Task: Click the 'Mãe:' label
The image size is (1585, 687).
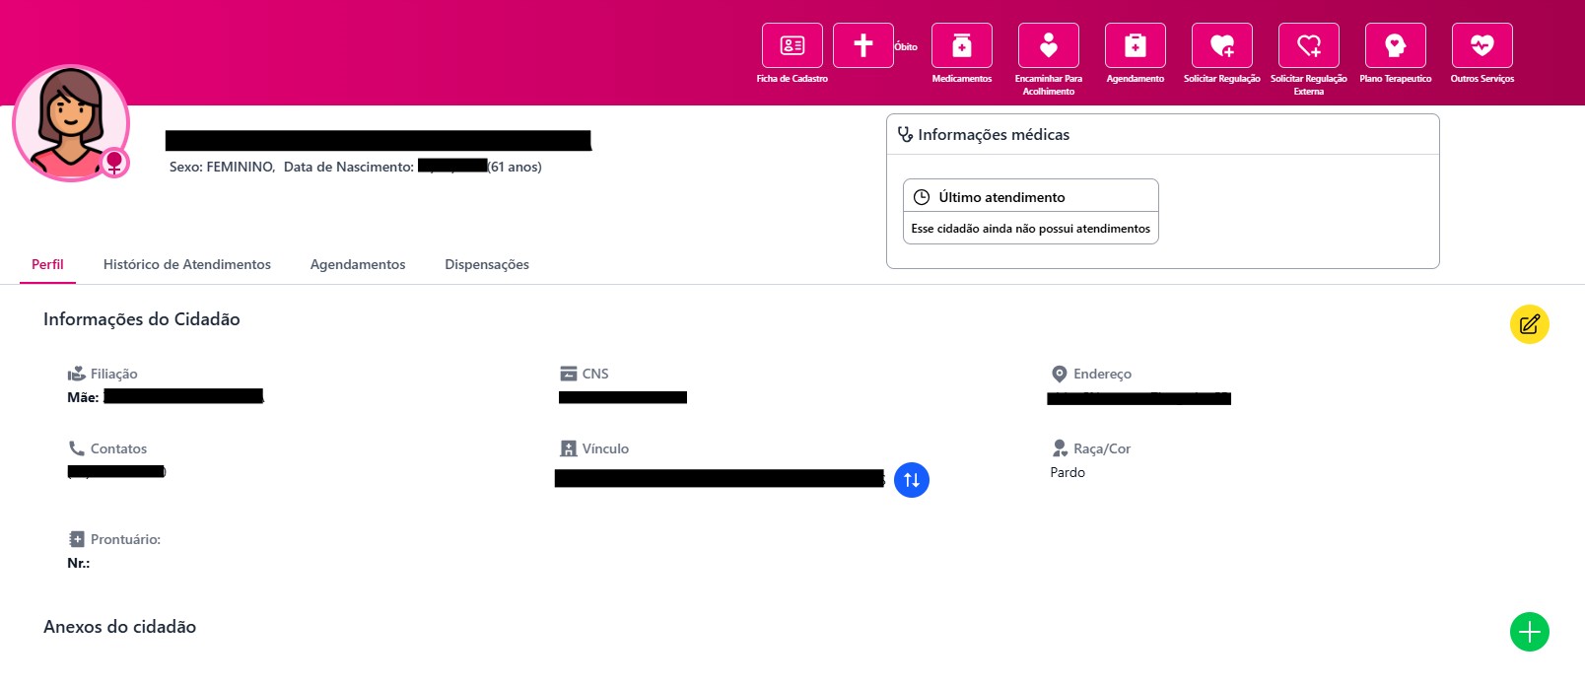Action: [83, 397]
